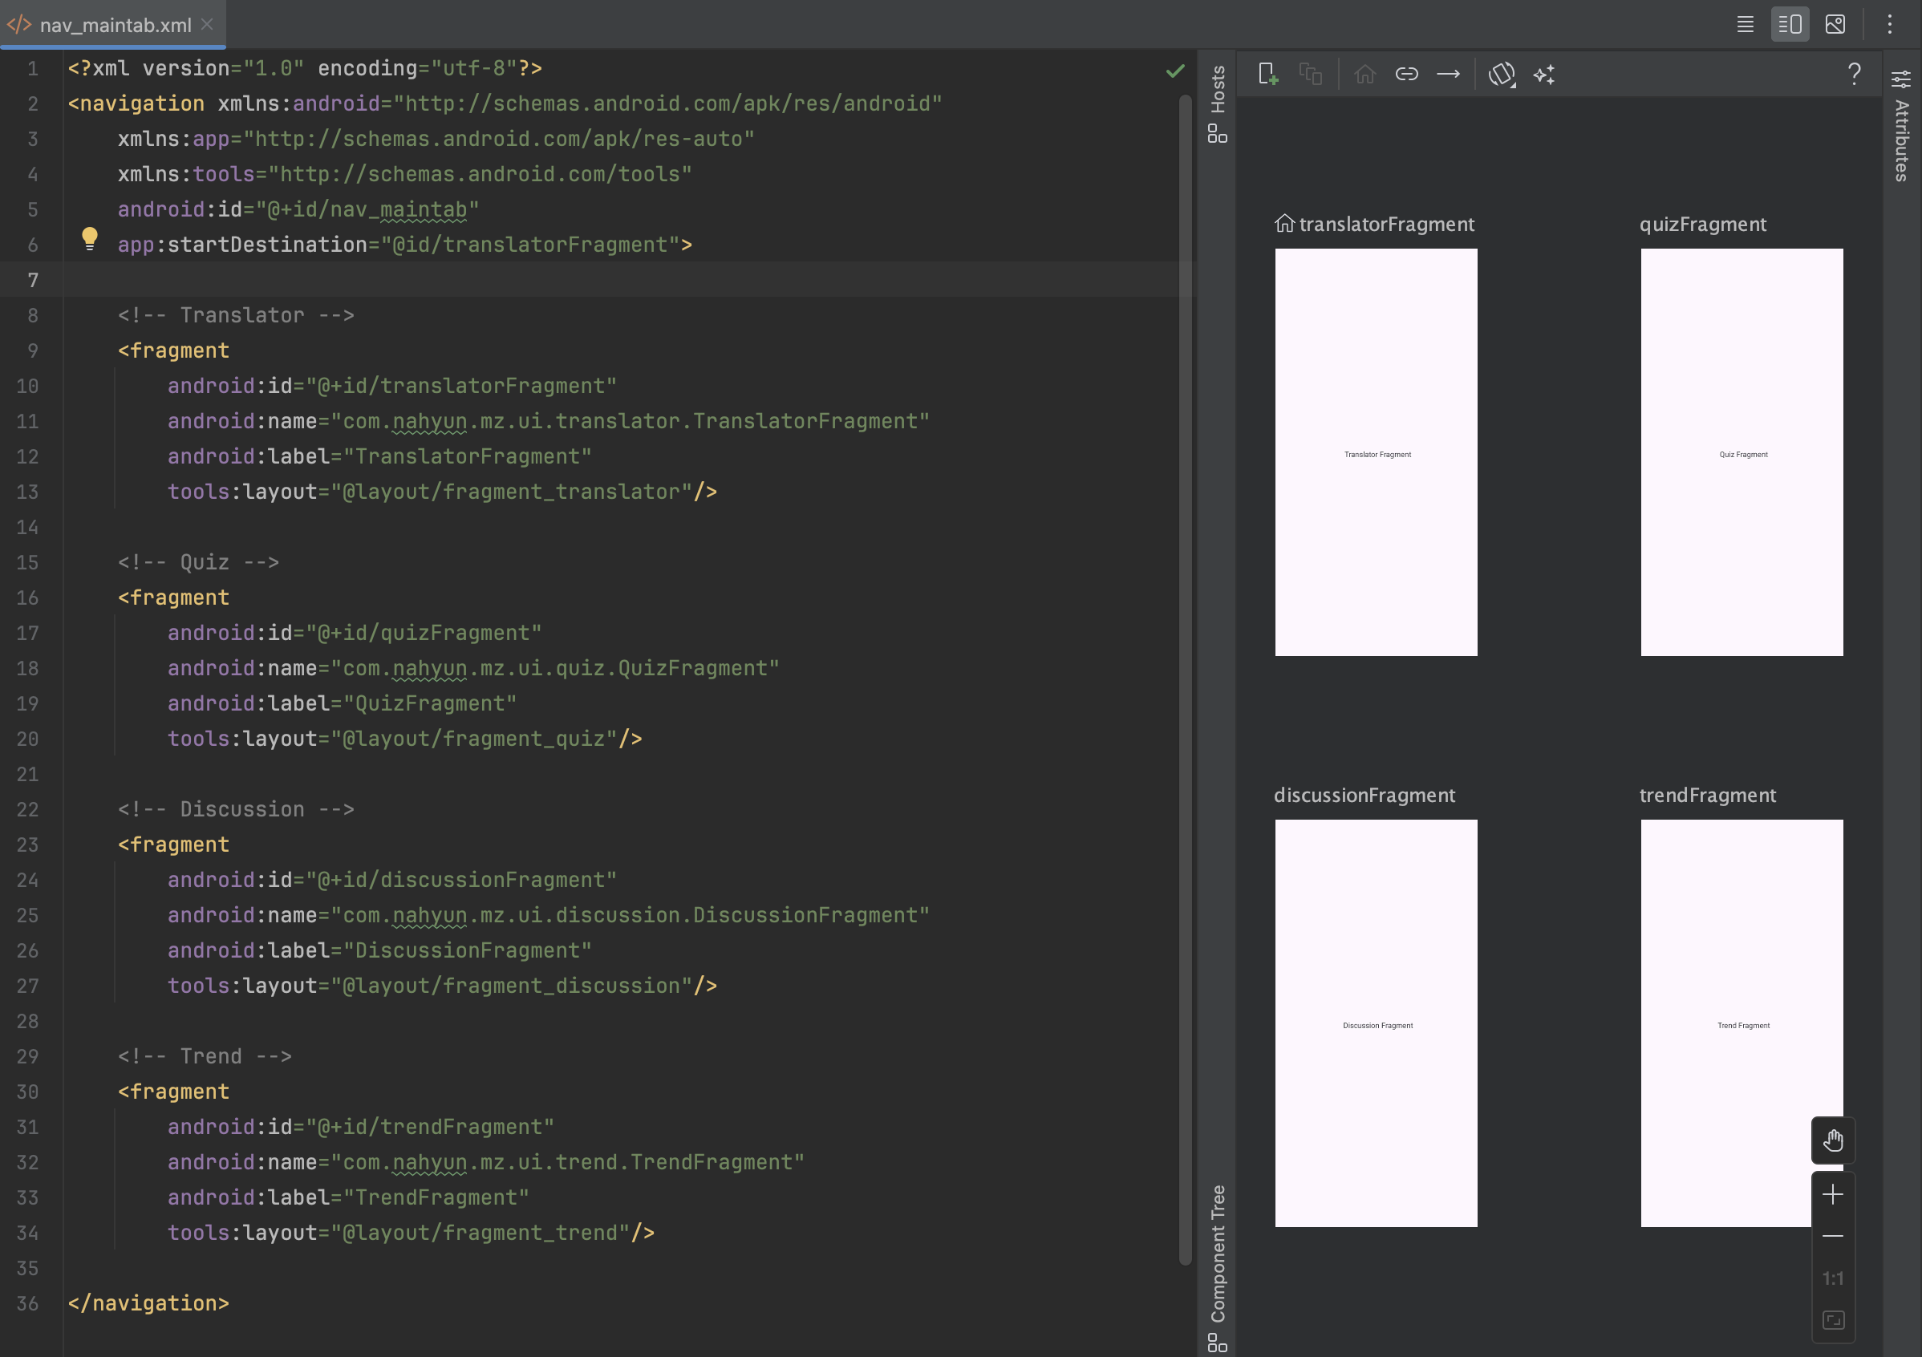The height and width of the screenshot is (1357, 1922).
Task: Click the Nest in Graph icon
Action: coord(1310,75)
